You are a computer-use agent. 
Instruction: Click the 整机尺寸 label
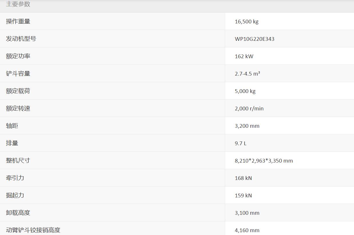point(18,161)
